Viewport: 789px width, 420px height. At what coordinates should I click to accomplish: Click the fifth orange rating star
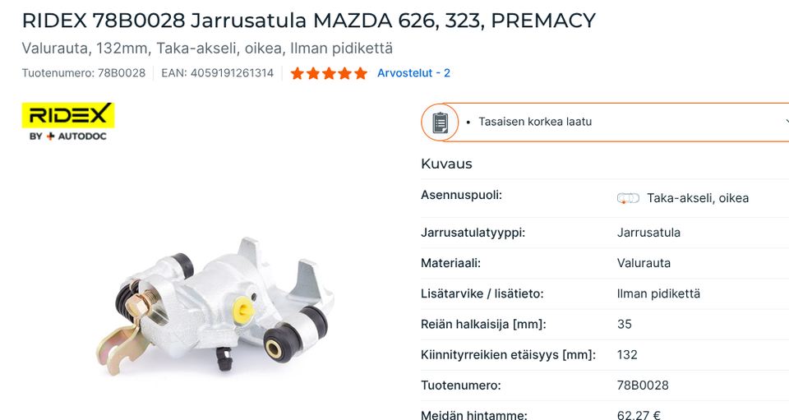coord(360,73)
